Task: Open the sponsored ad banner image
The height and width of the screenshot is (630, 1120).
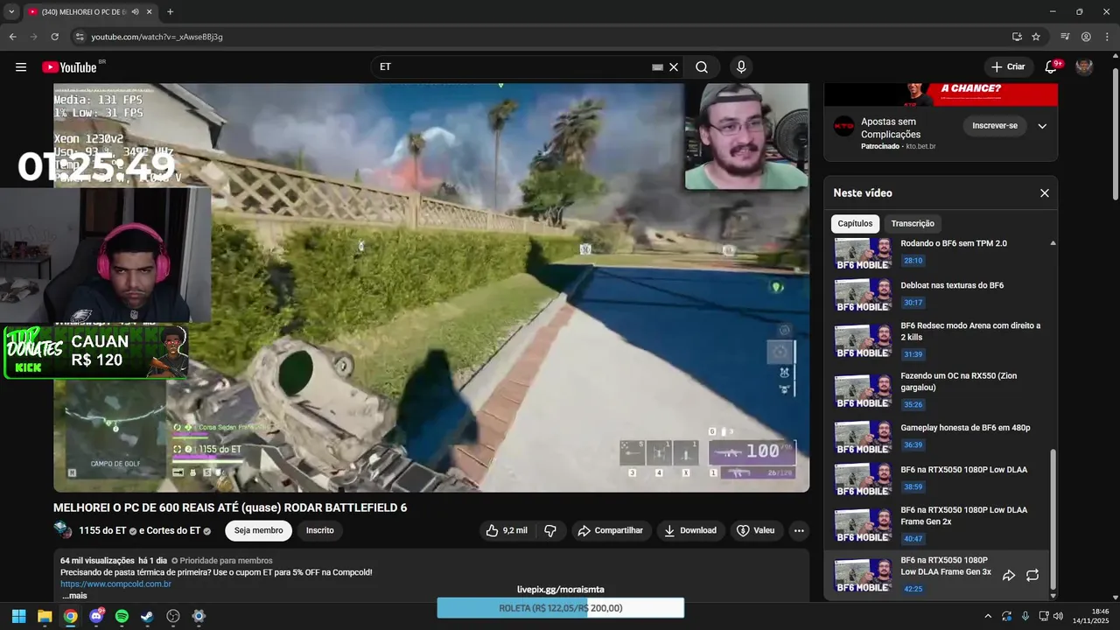Action: [941, 94]
